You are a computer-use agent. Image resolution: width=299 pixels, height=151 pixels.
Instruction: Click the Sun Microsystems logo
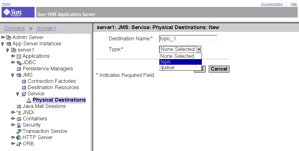coord(18,12)
